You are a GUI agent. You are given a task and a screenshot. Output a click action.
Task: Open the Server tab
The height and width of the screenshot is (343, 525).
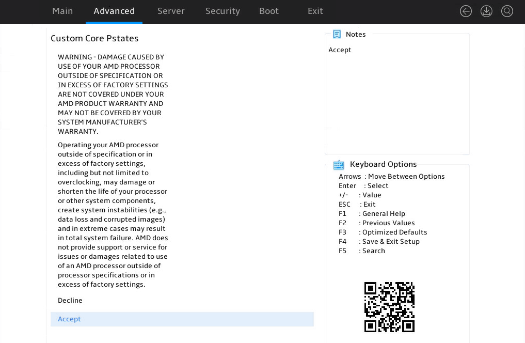[171, 11]
